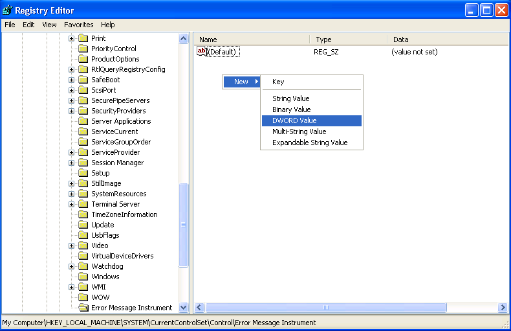Click the SafeBoot folder icon
The width and height of the screenshot is (511, 331).
83,80
